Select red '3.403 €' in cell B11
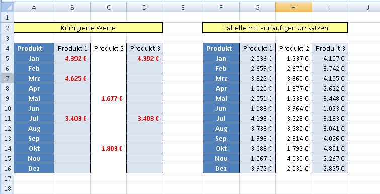Image resolution: width=380 pixels, height=194 pixels. click(x=72, y=118)
